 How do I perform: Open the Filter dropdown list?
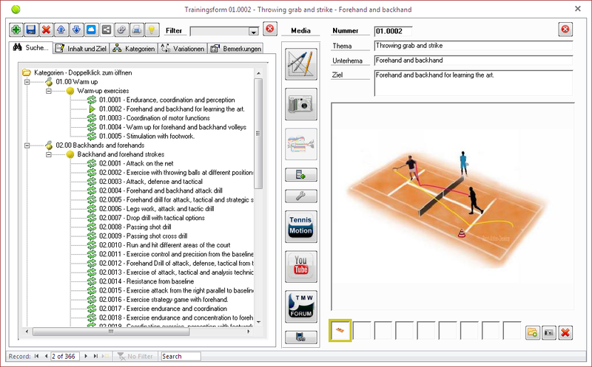coord(253,31)
